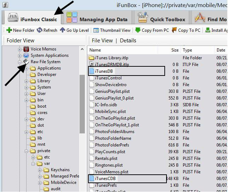This screenshot has height=192, width=228.
Task: Open the iFunbox Classic tab
Action: [33, 18]
